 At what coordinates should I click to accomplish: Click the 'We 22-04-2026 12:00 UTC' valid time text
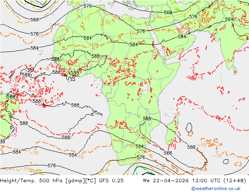pos(182,181)
